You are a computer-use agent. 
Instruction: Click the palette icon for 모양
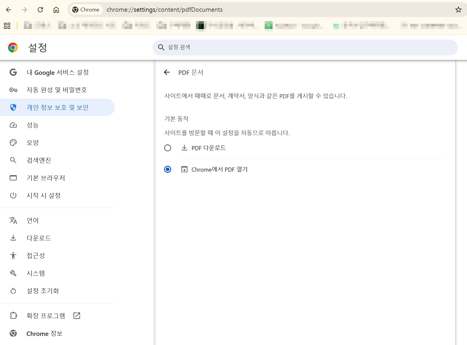point(13,143)
